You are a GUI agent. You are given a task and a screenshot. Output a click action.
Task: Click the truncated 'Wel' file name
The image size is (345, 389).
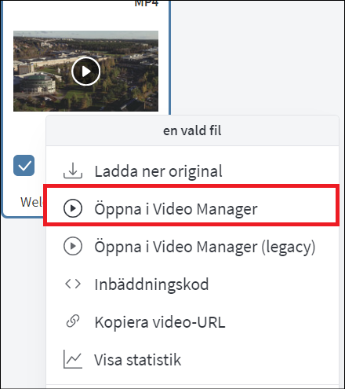coord(31,202)
